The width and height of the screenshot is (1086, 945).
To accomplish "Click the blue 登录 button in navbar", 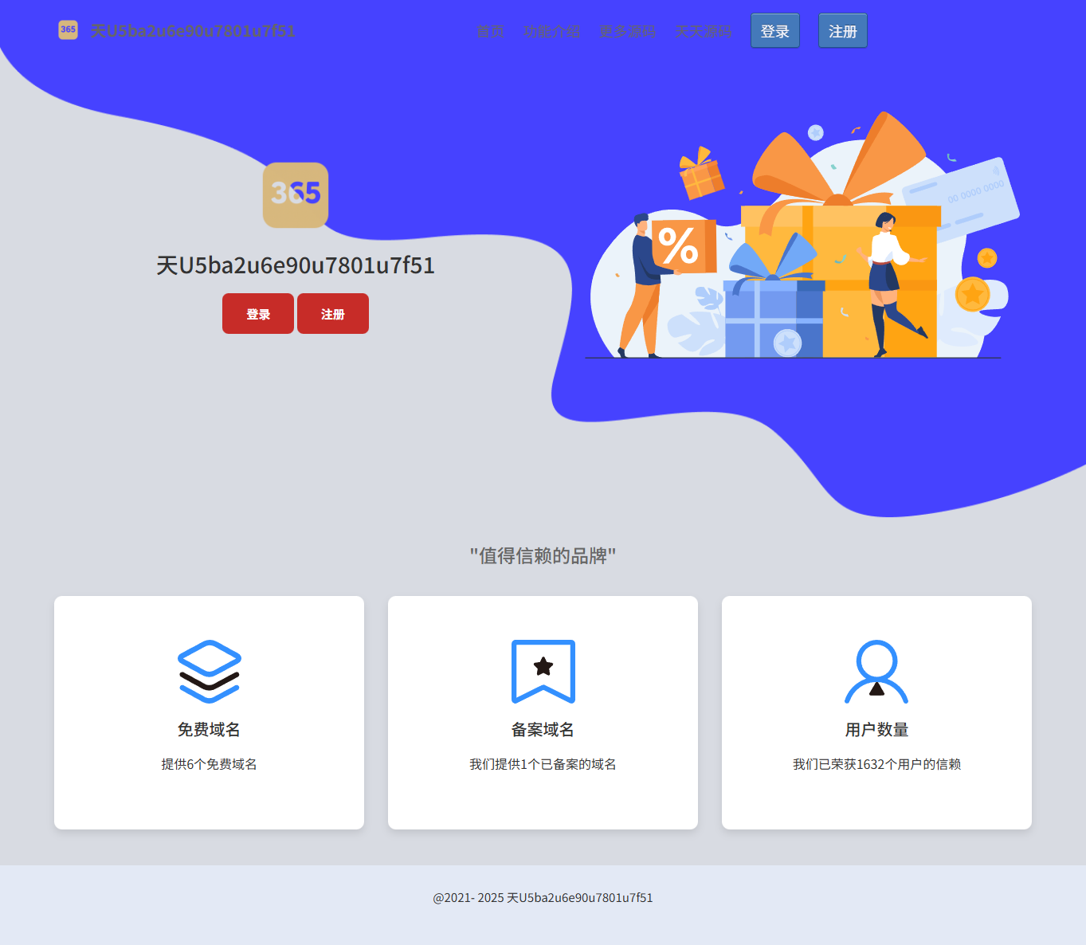I will [774, 29].
